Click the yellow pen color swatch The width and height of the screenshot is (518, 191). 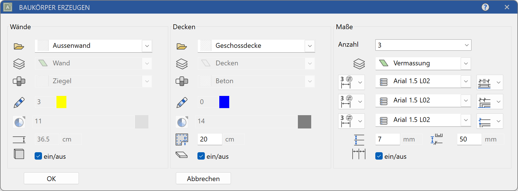pyautogui.click(x=61, y=102)
